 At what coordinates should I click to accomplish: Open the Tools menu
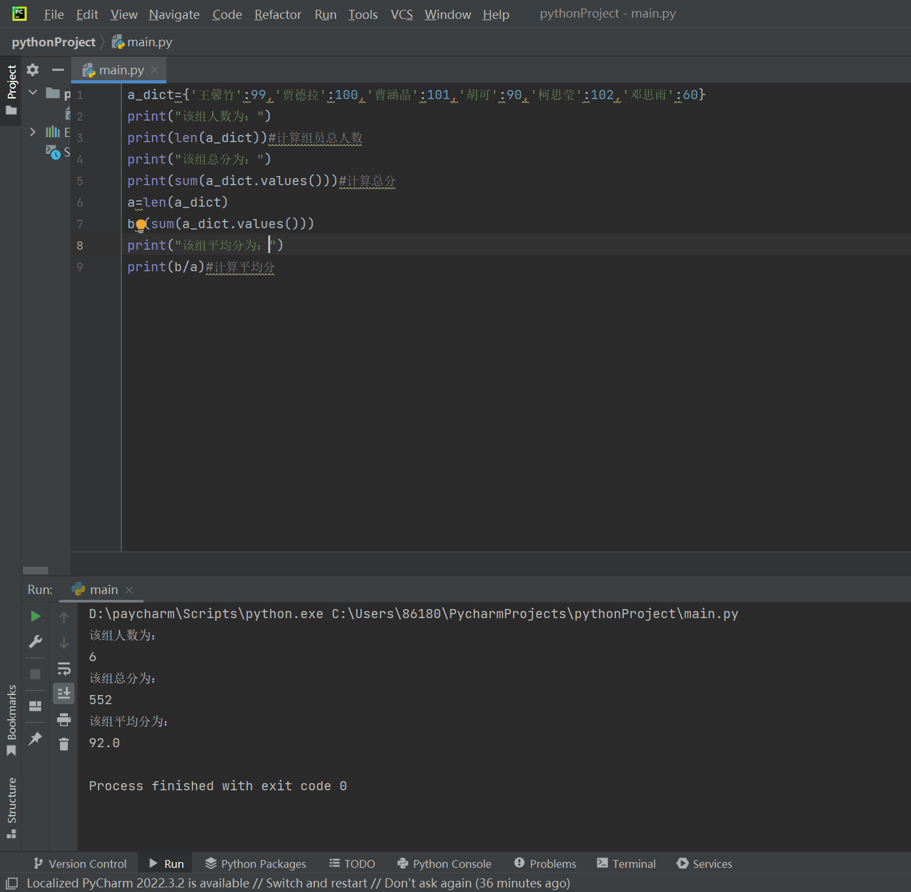[363, 14]
